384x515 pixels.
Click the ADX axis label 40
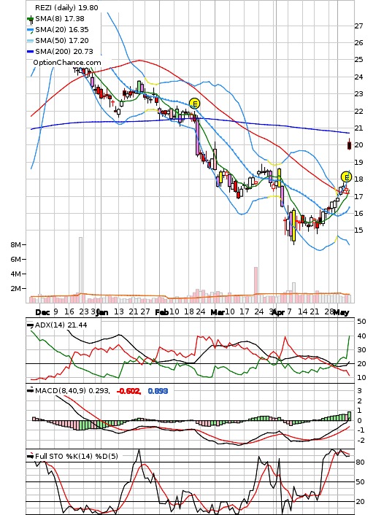(361, 336)
